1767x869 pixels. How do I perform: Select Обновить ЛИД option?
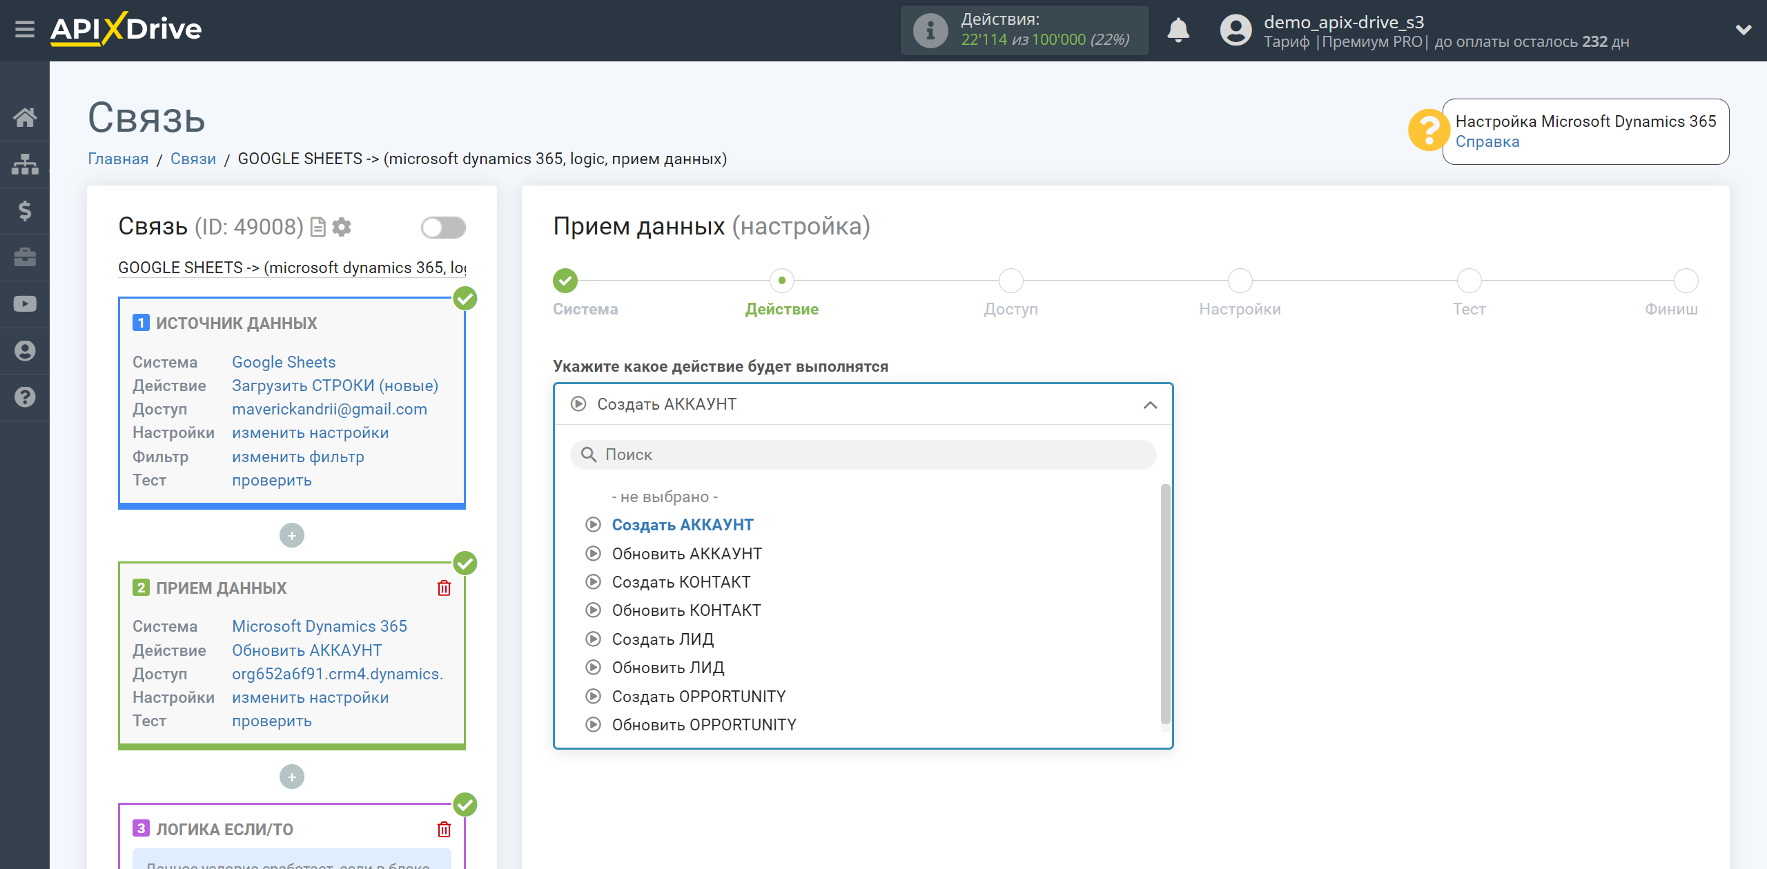pos(668,668)
